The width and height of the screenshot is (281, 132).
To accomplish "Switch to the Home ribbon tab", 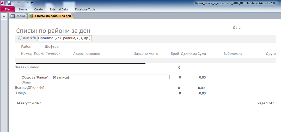I will 23,9.
